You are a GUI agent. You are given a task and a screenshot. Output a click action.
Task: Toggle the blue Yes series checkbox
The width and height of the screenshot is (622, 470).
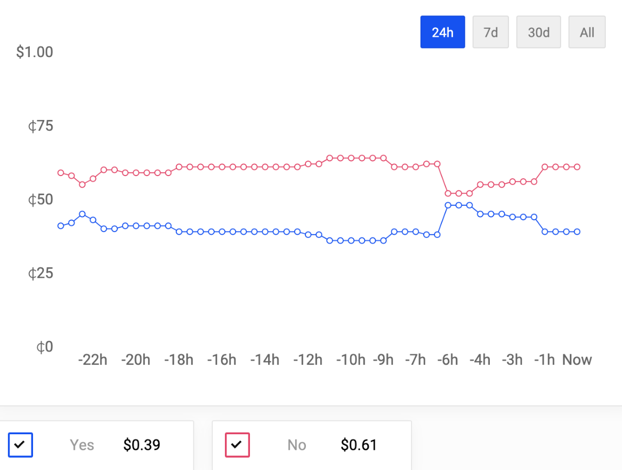tap(21, 445)
